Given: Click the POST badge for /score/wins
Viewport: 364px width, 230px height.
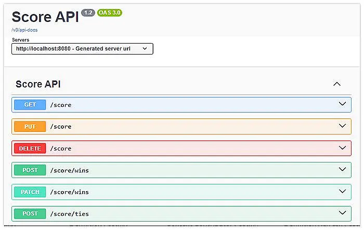Looking at the screenshot, I should point(30,170).
